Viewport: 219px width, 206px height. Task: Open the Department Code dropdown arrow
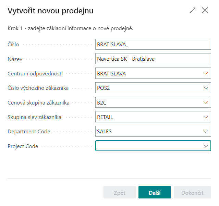click(x=206, y=131)
